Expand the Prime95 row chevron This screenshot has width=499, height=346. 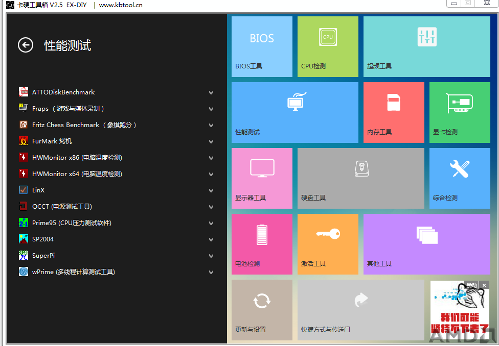pos(211,223)
